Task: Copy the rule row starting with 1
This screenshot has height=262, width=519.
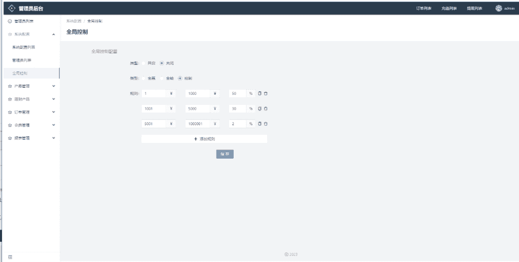Action: (x=259, y=93)
